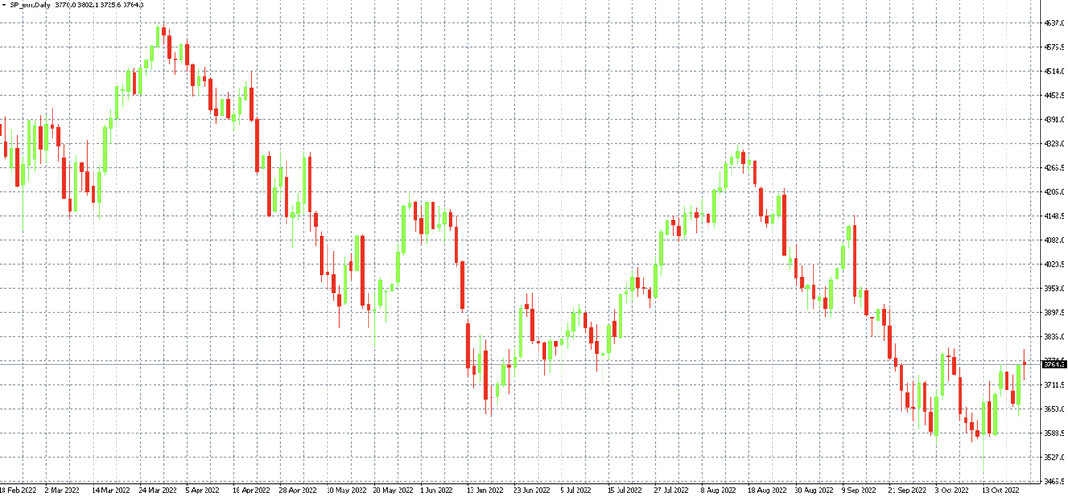Click the 4637.0 price scale label
This screenshot has width=1068, height=497.
[1053, 23]
